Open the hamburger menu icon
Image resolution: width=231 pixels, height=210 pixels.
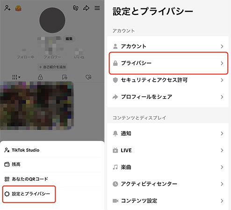[x=97, y=8]
